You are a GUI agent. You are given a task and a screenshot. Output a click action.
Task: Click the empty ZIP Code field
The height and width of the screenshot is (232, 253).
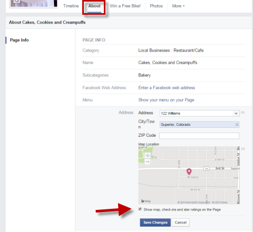(199, 136)
